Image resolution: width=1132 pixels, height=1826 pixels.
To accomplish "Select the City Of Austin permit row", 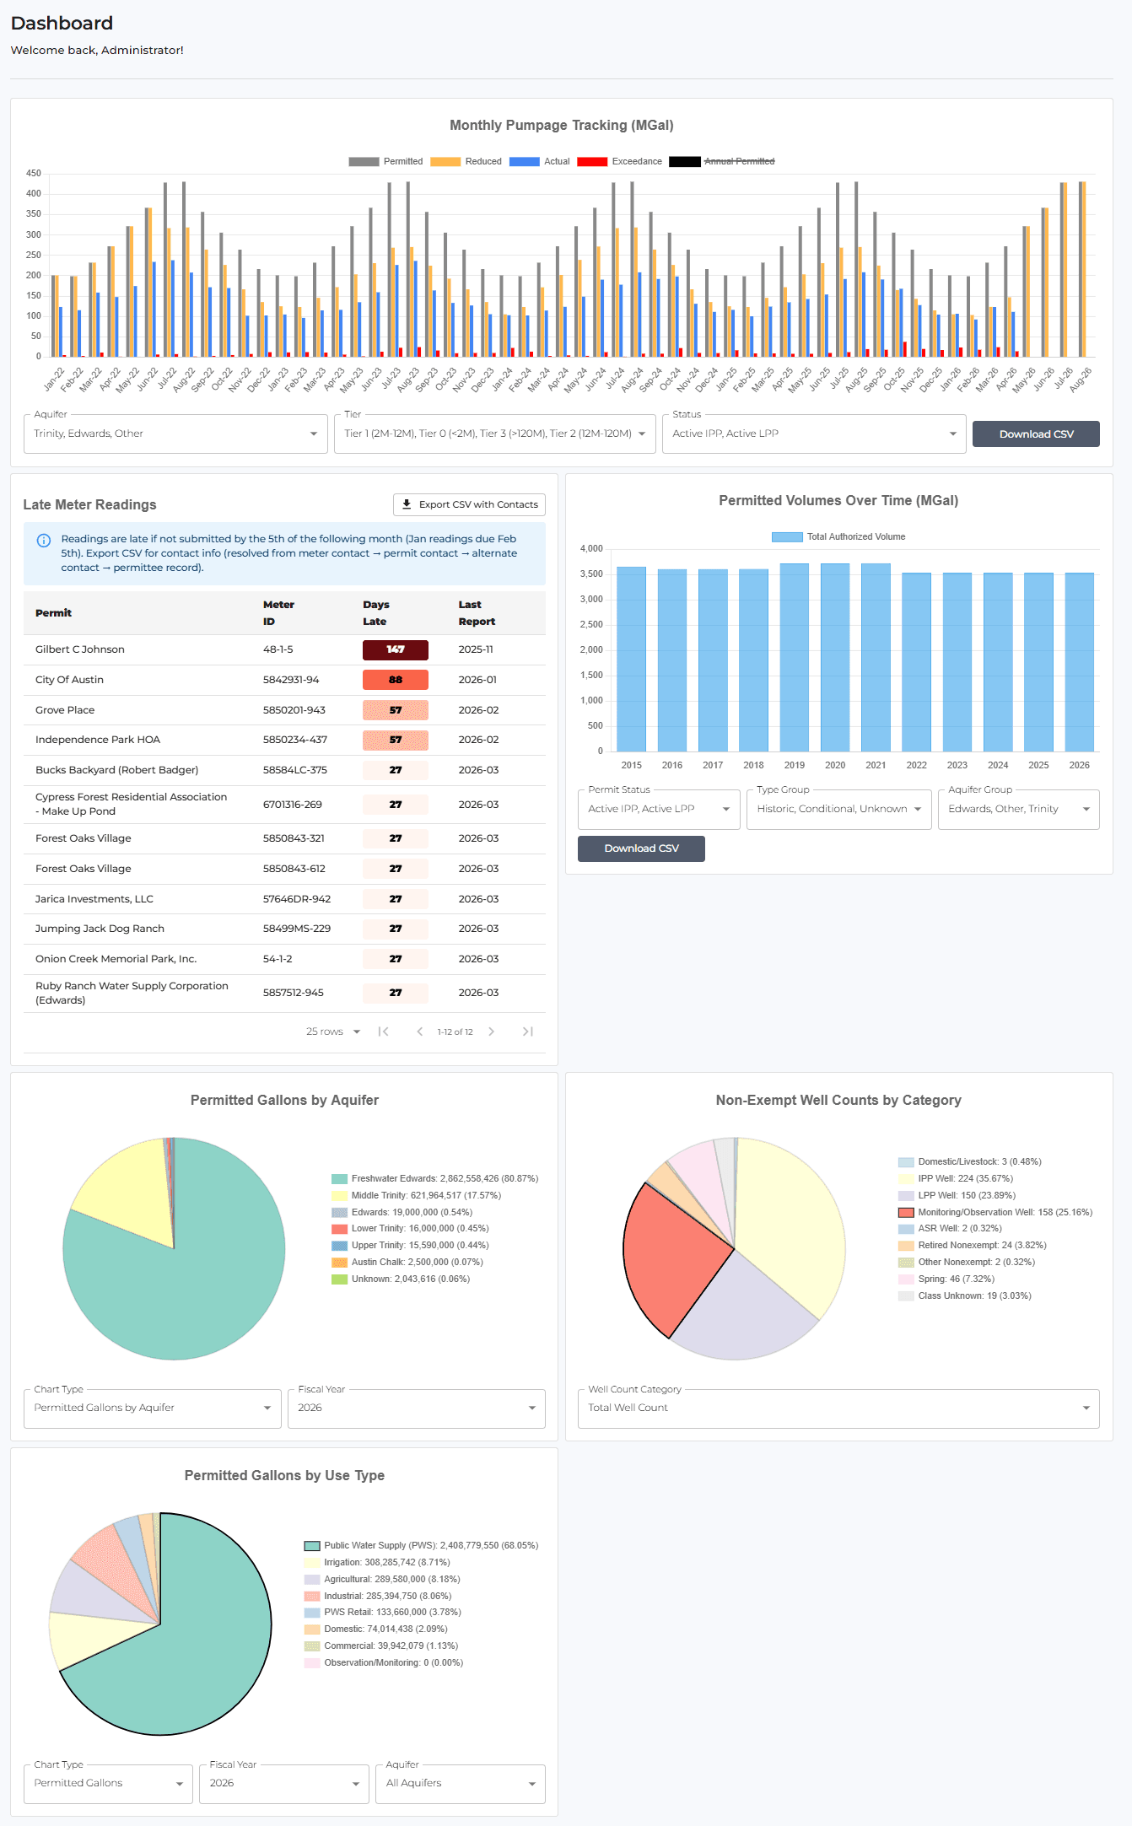I will (284, 680).
